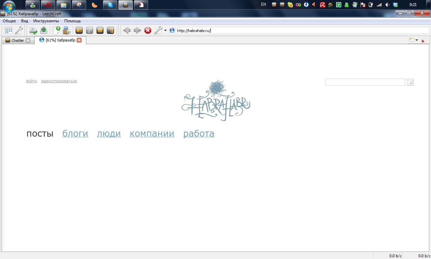431x259 pixels.
Task: Open the EN language switcher in tray
Action: coord(263,5)
